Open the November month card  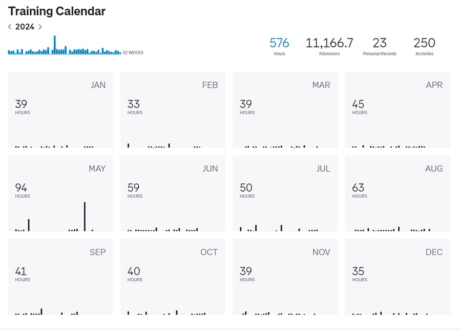tap(285, 277)
